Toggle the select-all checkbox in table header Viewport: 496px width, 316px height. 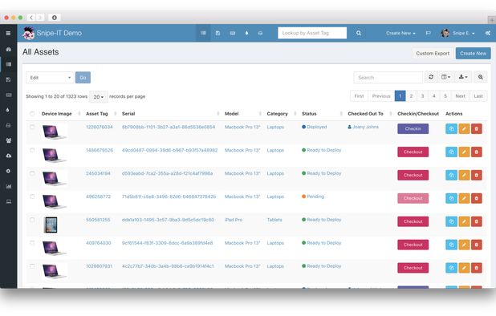32,114
